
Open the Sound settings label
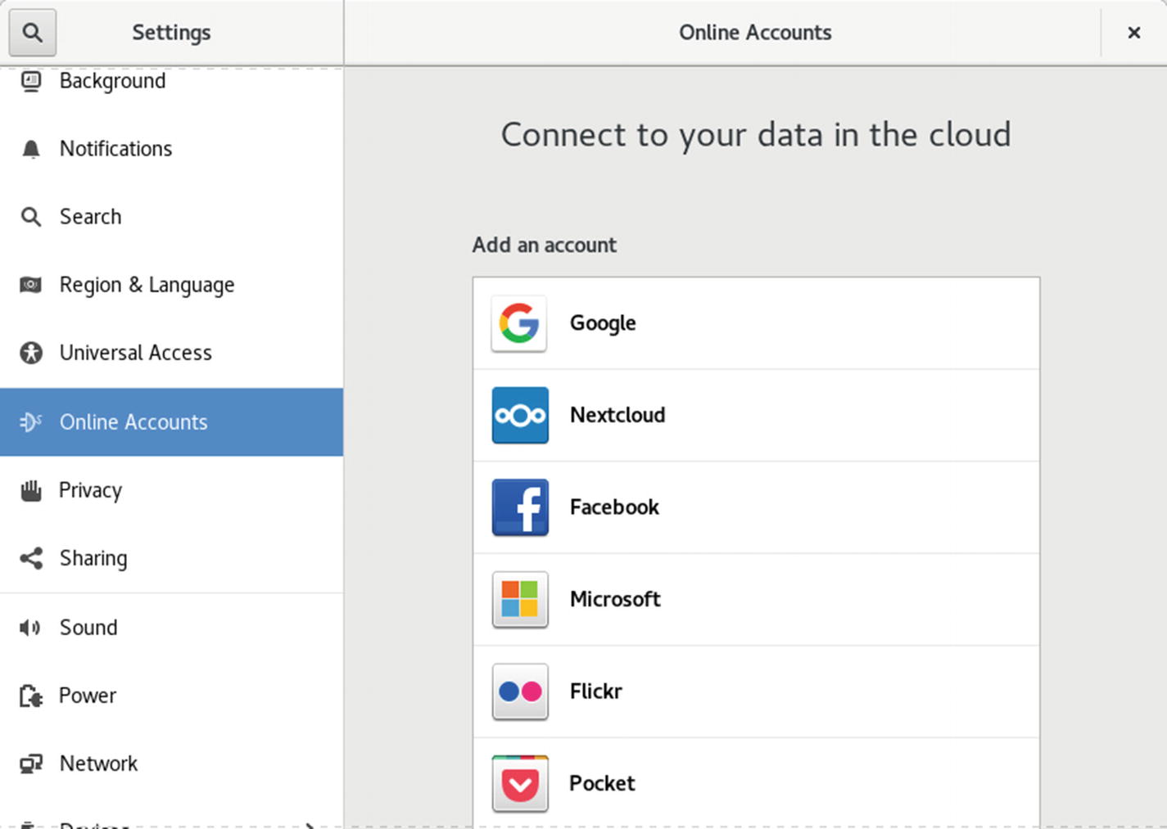88,628
